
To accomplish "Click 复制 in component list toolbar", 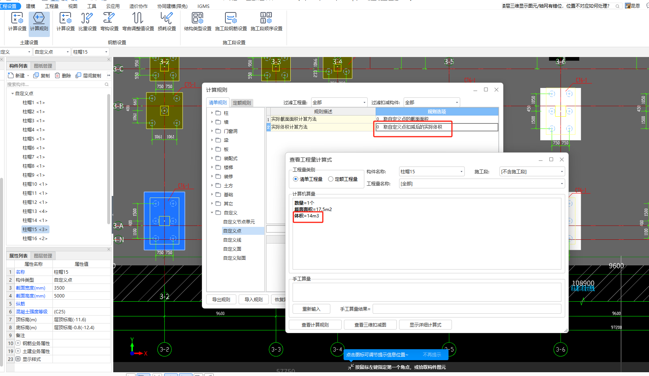I will (42, 76).
